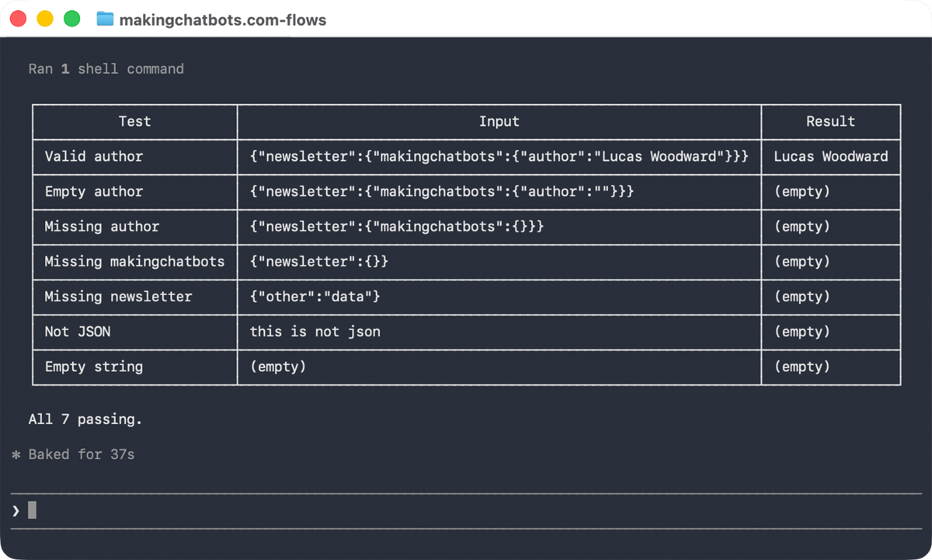Click the 'Input' column header
This screenshot has width=932, height=560.
499,121
